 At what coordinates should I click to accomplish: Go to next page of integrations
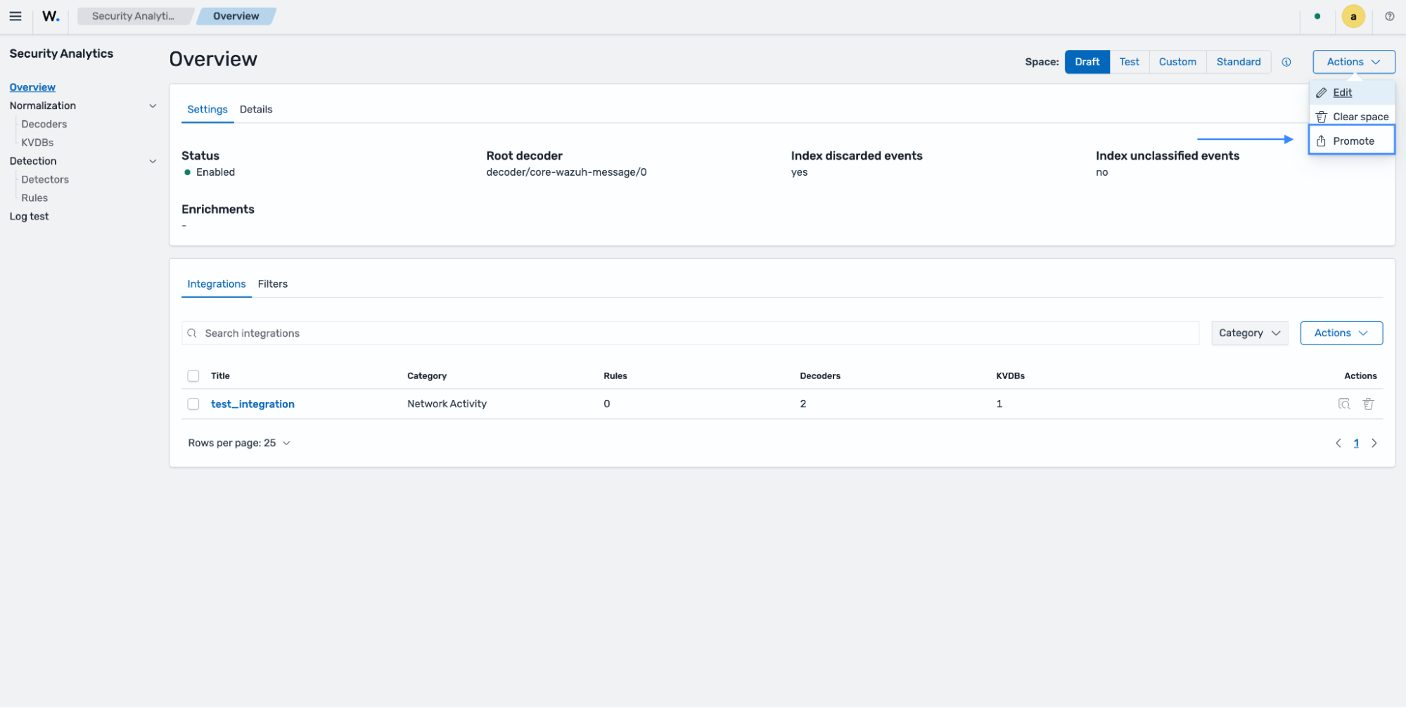[1374, 443]
